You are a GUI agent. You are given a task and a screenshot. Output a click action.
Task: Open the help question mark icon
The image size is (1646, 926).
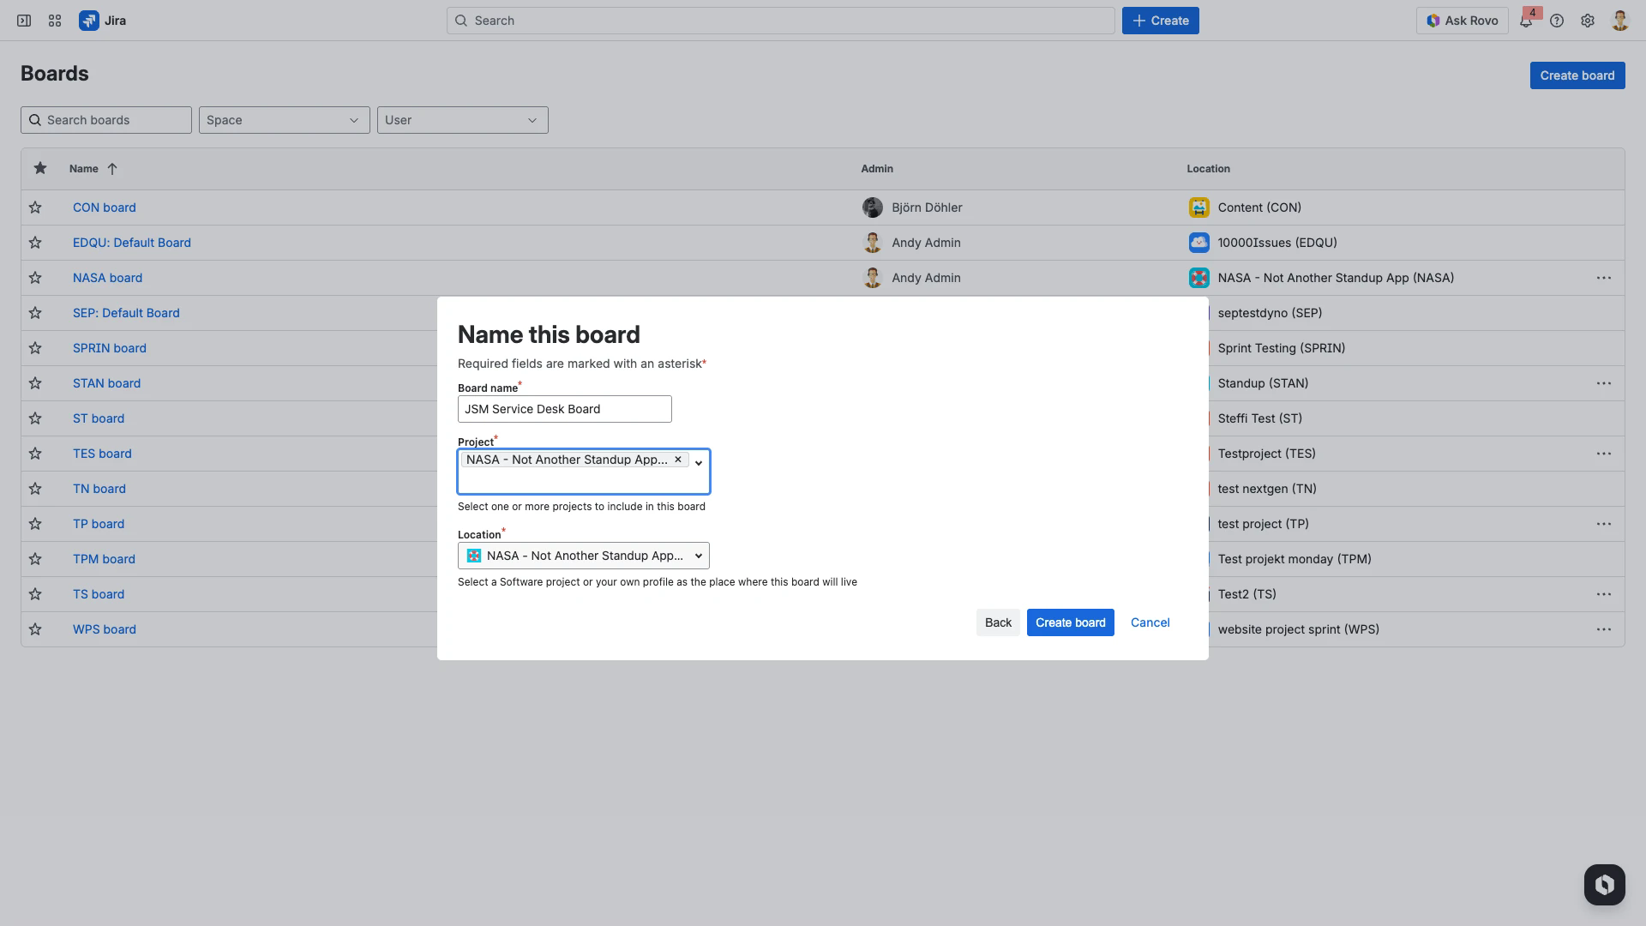[x=1557, y=21]
